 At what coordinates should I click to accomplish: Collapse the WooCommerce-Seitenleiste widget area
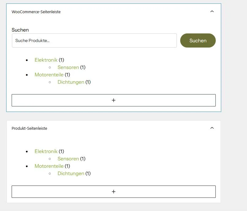pyautogui.click(x=212, y=11)
